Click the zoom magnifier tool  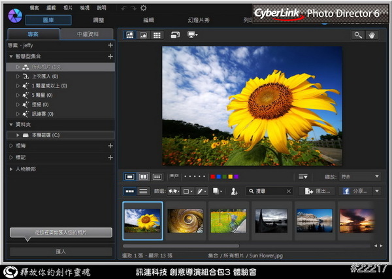tap(357, 35)
